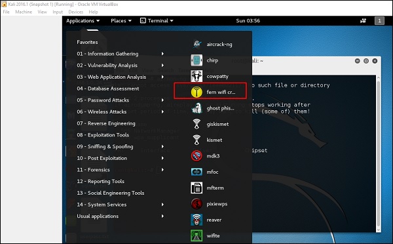Expand Usual applications submenu arrow

(x=162, y=216)
